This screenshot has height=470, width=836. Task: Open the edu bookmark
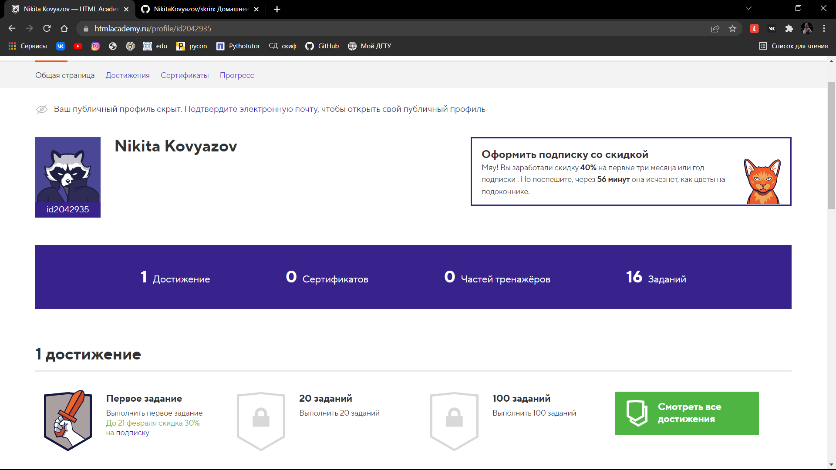155,46
